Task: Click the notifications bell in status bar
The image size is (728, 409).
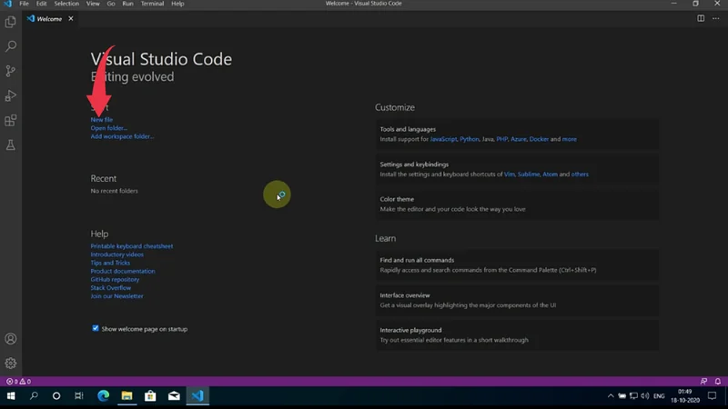Action: click(718, 382)
